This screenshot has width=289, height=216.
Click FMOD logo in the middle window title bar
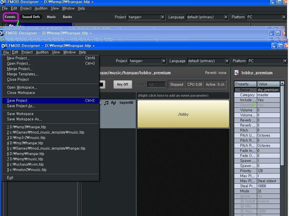(2, 33)
